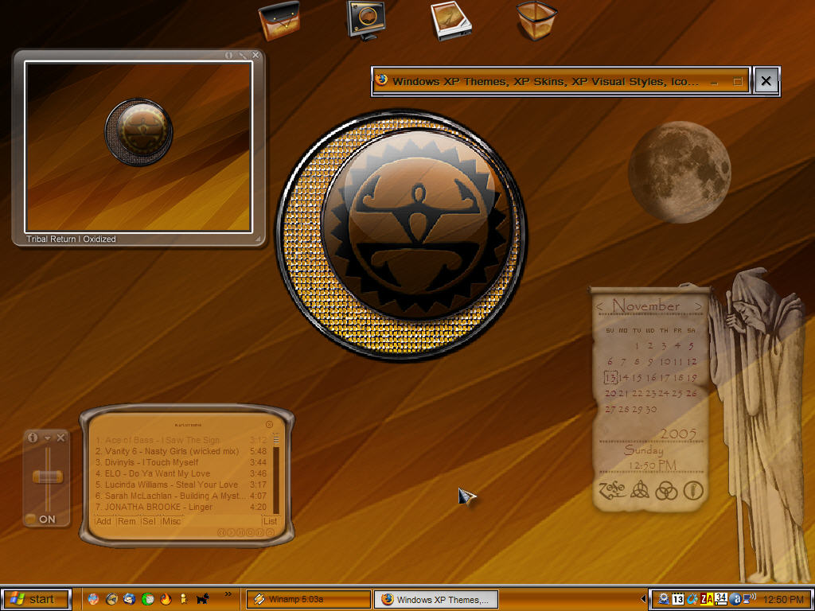Open the picture documents icon at top
Image resolution: width=815 pixels, height=611 pixels.
pyautogui.click(x=450, y=21)
